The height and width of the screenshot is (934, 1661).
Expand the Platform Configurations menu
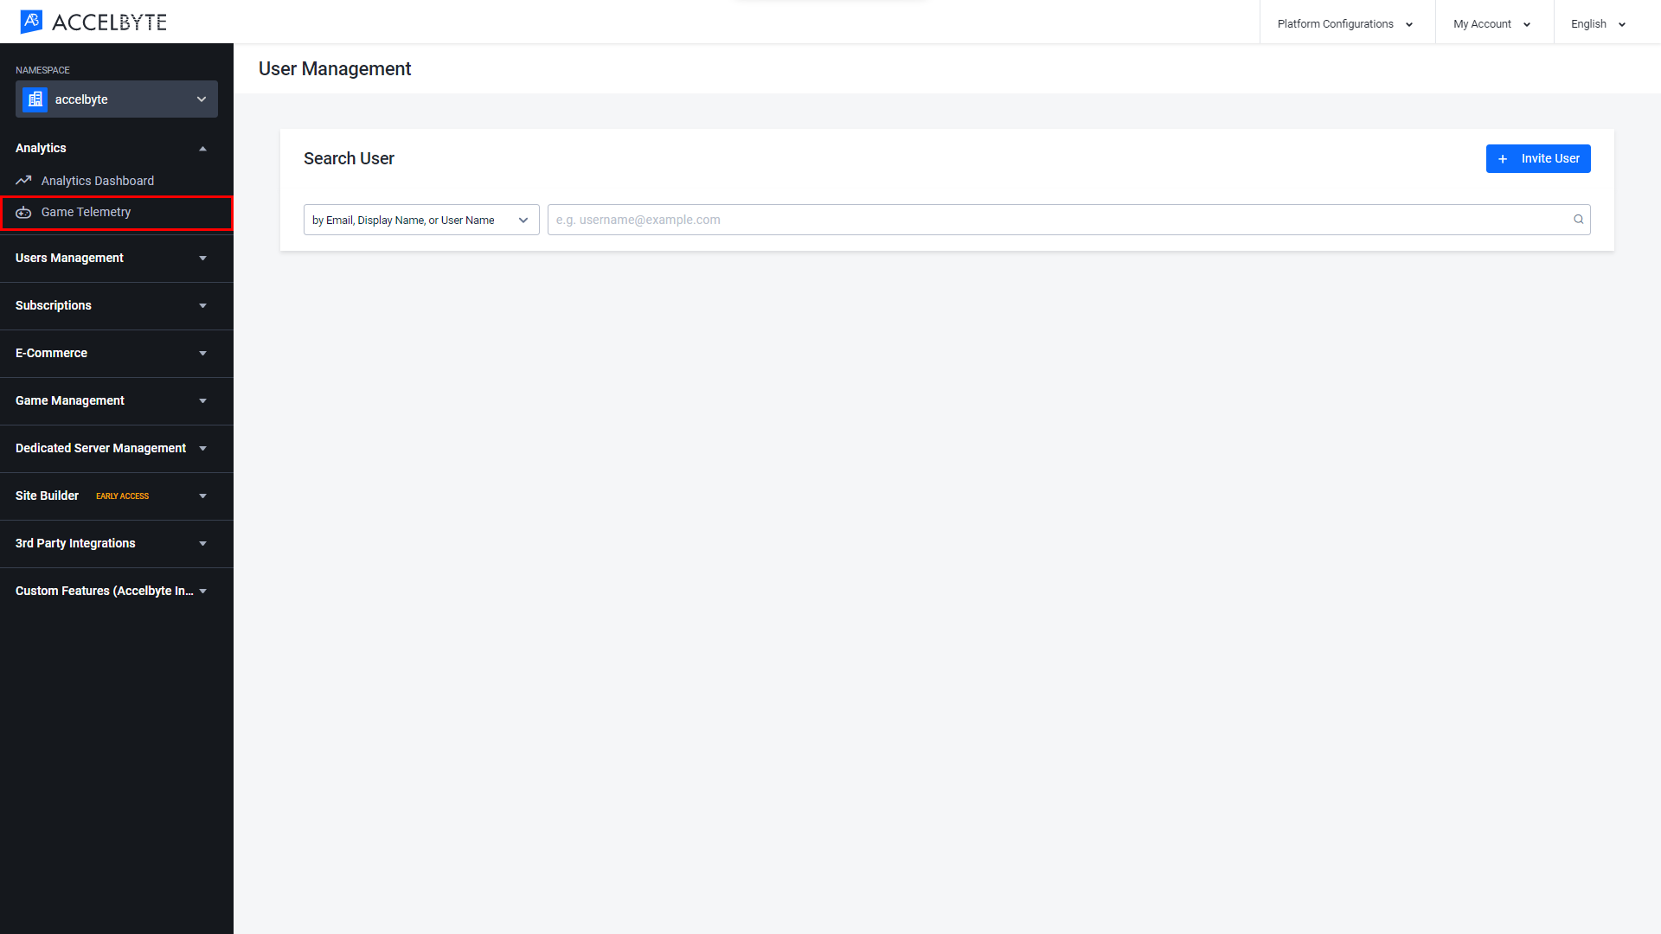pos(1342,22)
